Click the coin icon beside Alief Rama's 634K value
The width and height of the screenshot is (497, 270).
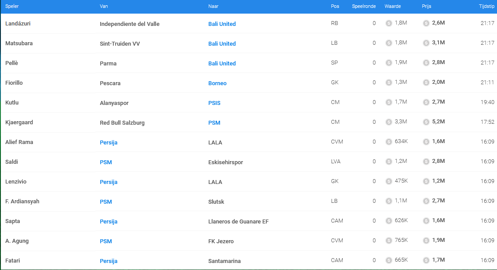(388, 142)
